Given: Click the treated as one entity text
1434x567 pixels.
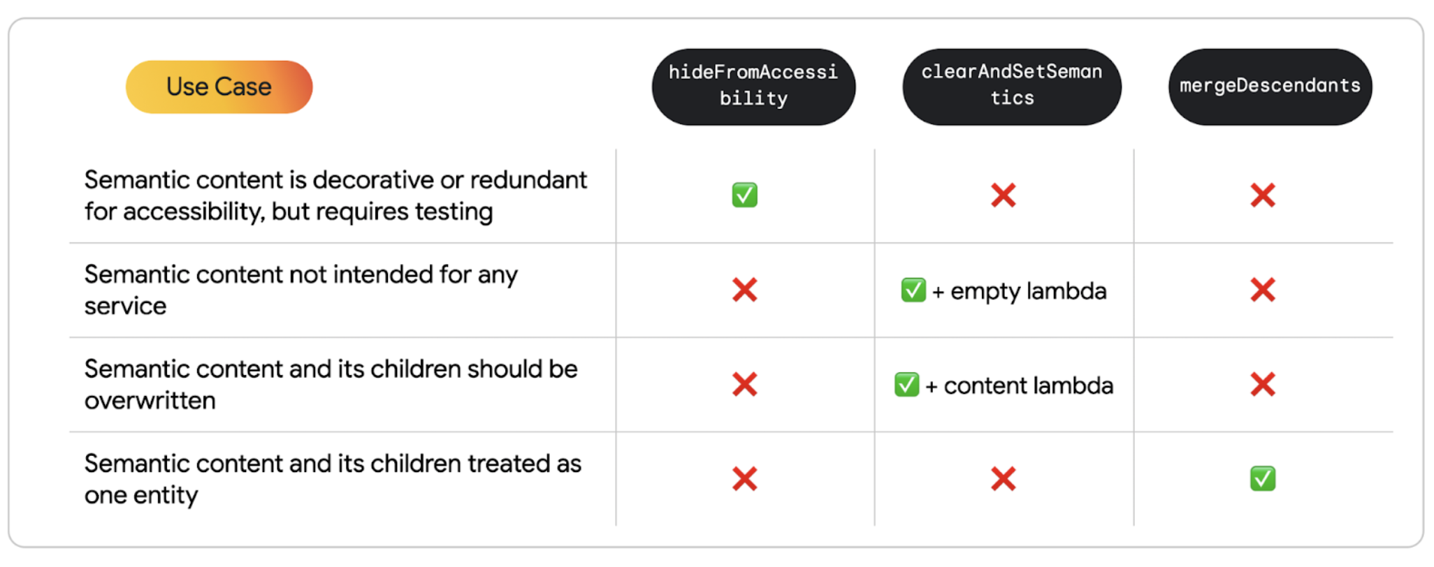Looking at the screenshot, I should click(x=332, y=479).
